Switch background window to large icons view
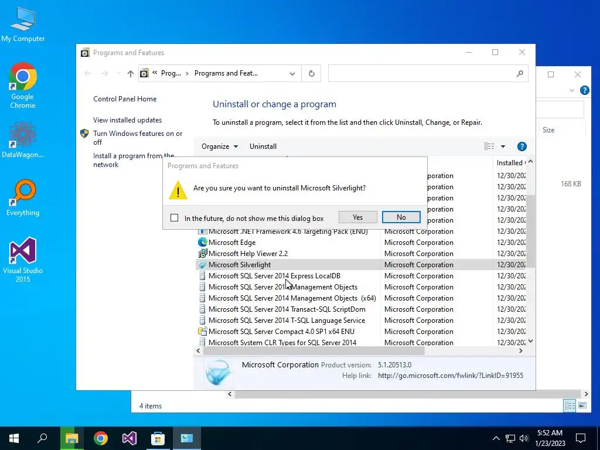600x450 pixels. [582, 405]
